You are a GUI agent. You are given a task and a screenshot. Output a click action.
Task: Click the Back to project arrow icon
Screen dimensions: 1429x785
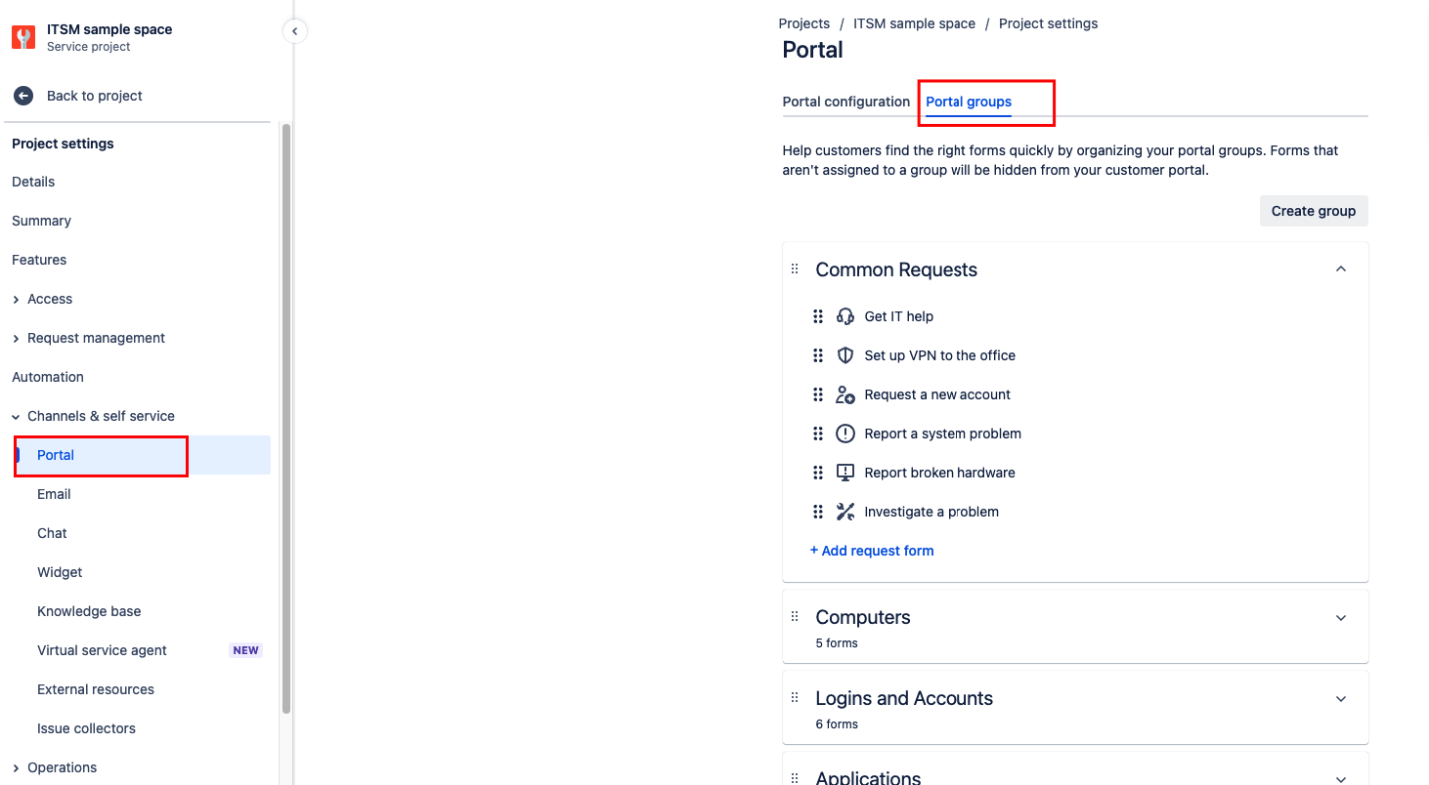(22, 95)
